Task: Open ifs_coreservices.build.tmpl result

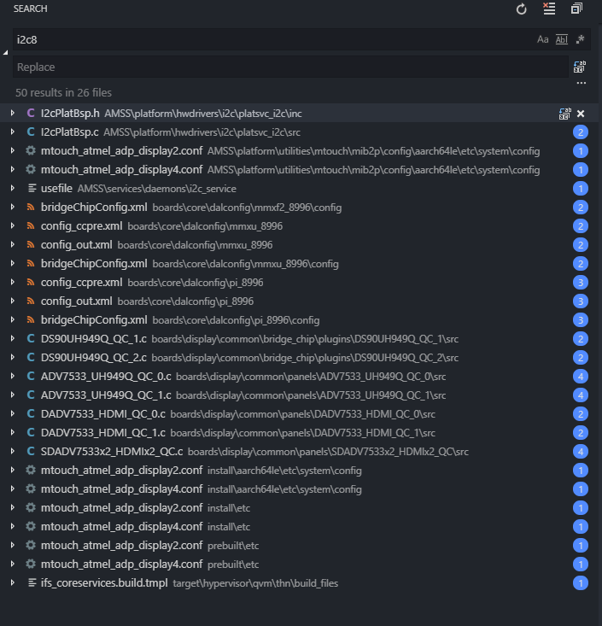Action: coord(103,582)
